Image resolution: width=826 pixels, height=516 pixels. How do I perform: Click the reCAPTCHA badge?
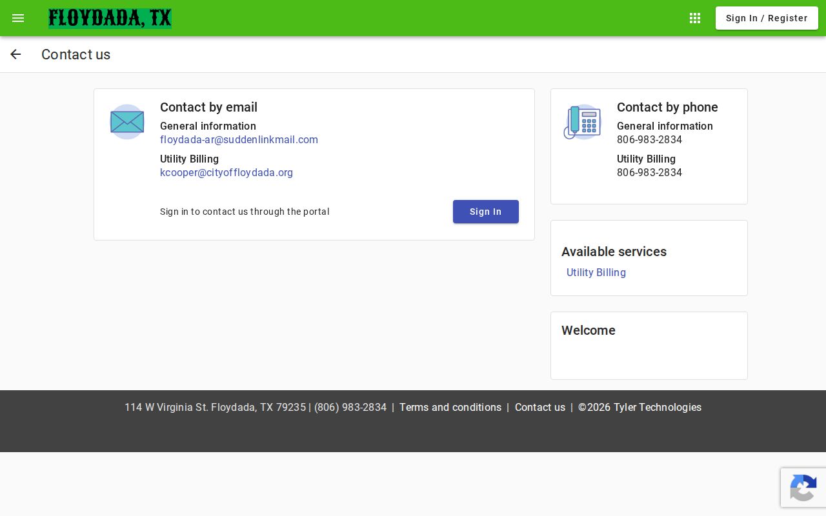coord(803,488)
